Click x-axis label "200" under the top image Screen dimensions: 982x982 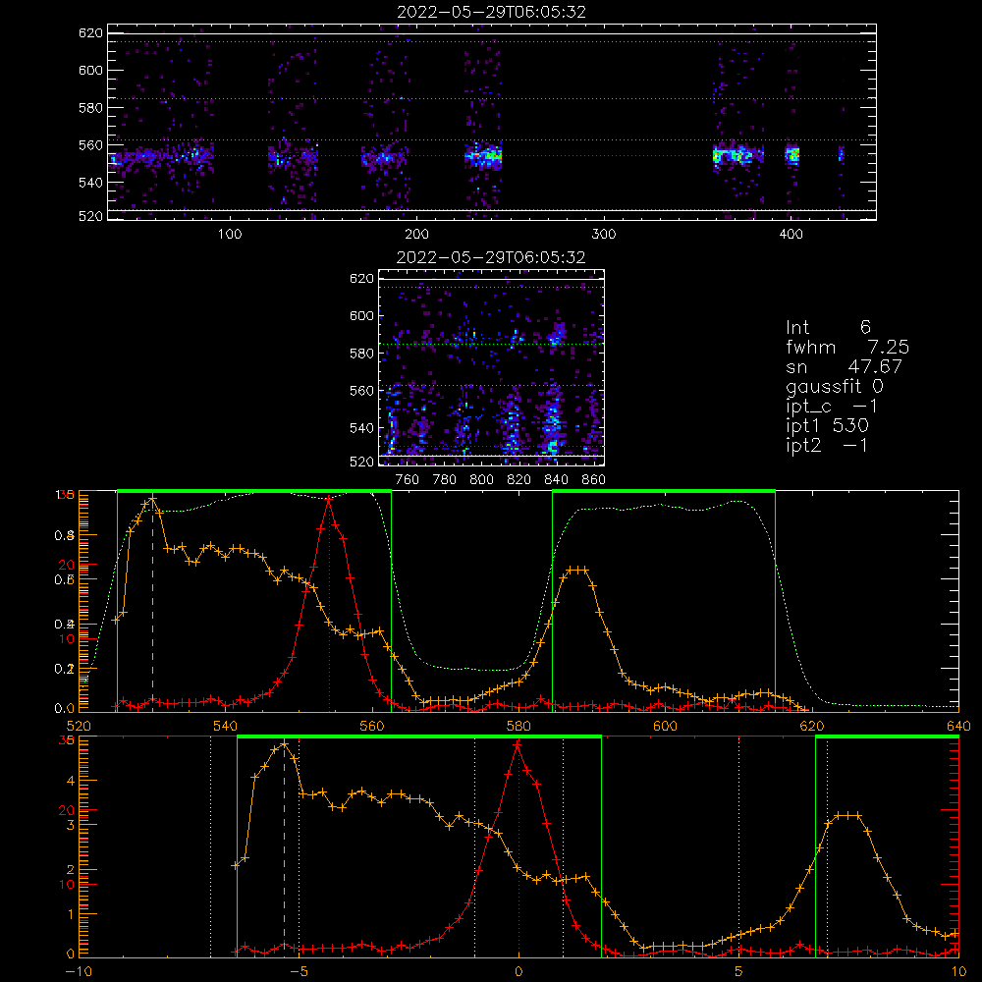click(416, 235)
